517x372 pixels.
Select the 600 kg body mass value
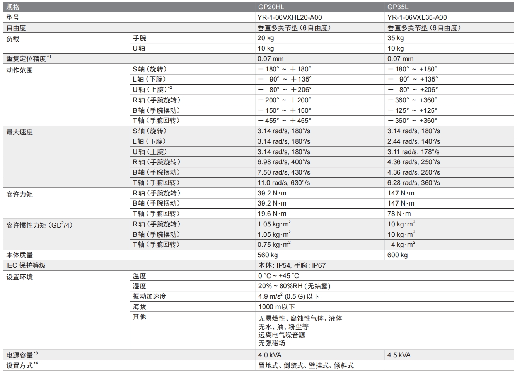398,255
